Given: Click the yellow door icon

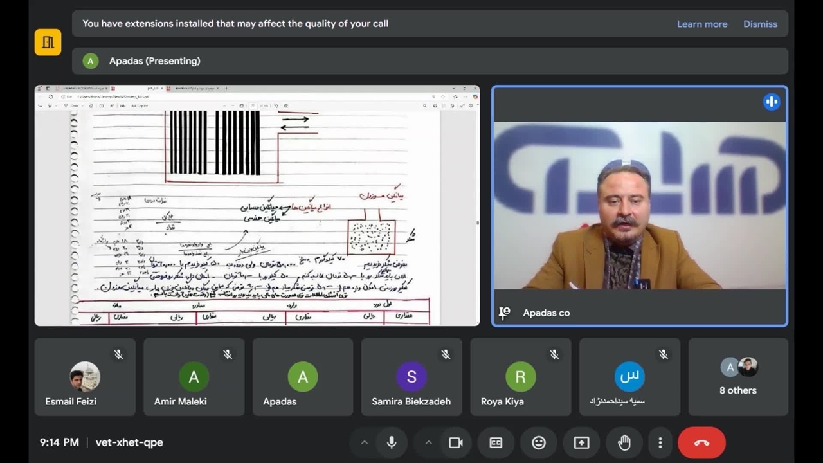Looking at the screenshot, I should 48,42.
